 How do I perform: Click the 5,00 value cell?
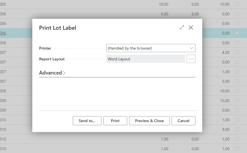[x=226, y=81]
